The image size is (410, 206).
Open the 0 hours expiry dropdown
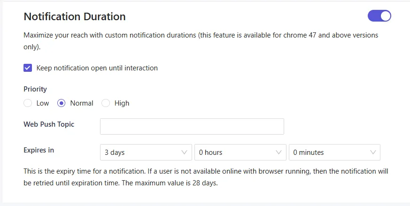[x=235, y=153]
